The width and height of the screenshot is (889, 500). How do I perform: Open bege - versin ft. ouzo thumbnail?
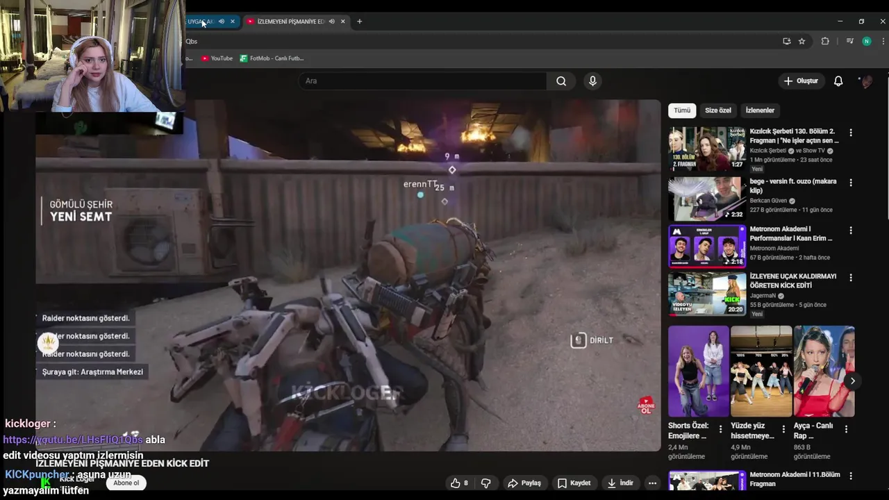(706, 199)
